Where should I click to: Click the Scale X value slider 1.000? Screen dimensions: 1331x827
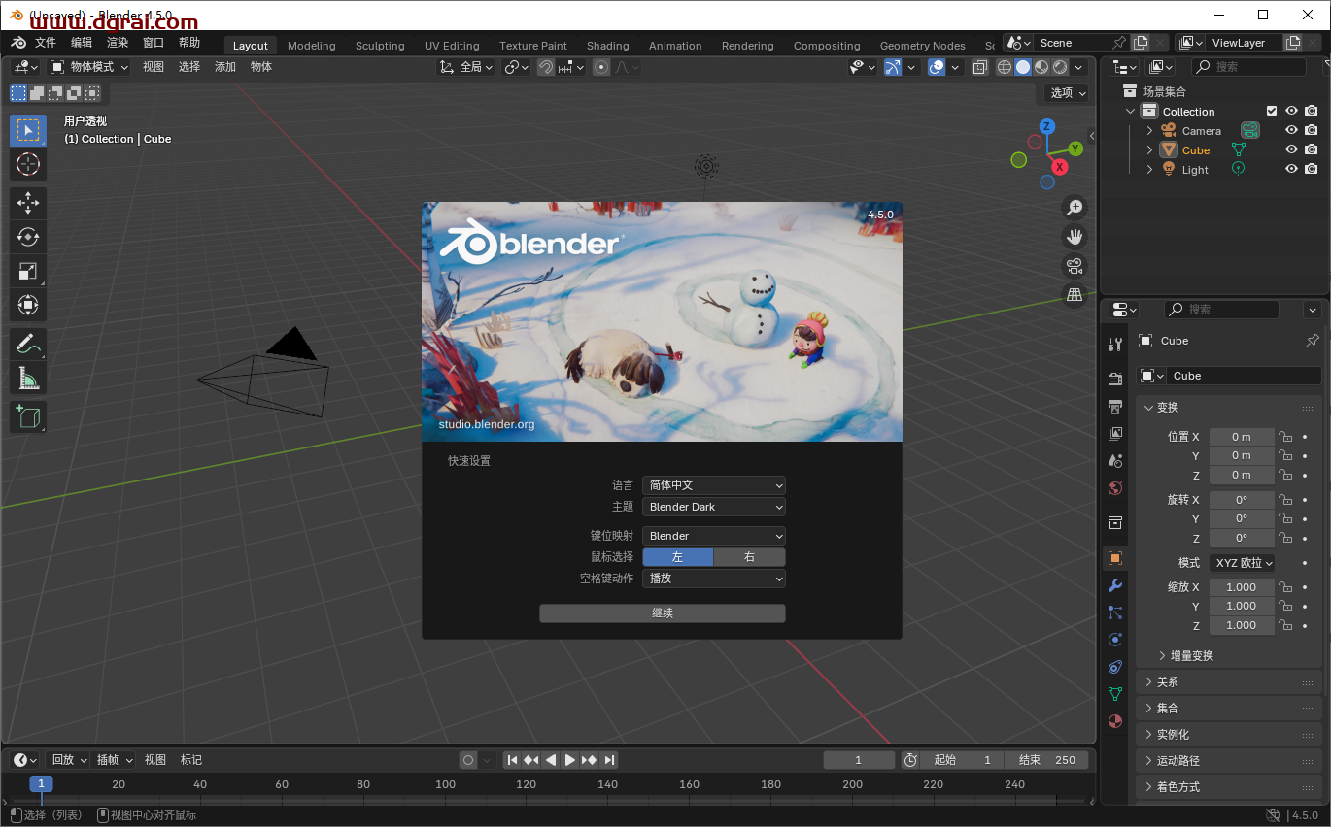pos(1242,587)
